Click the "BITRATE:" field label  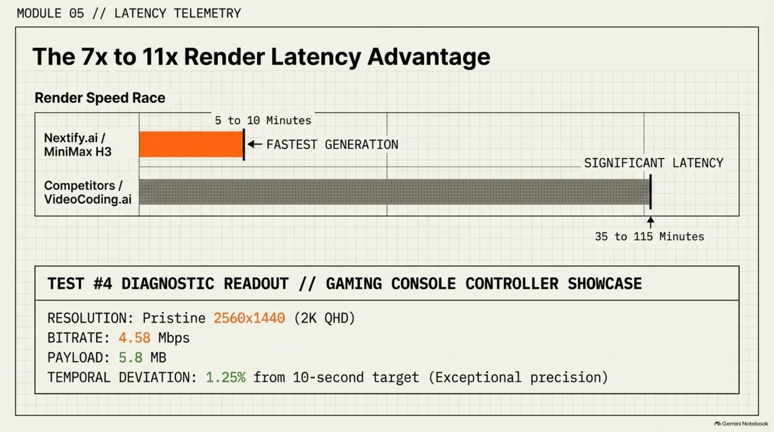pos(78,338)
